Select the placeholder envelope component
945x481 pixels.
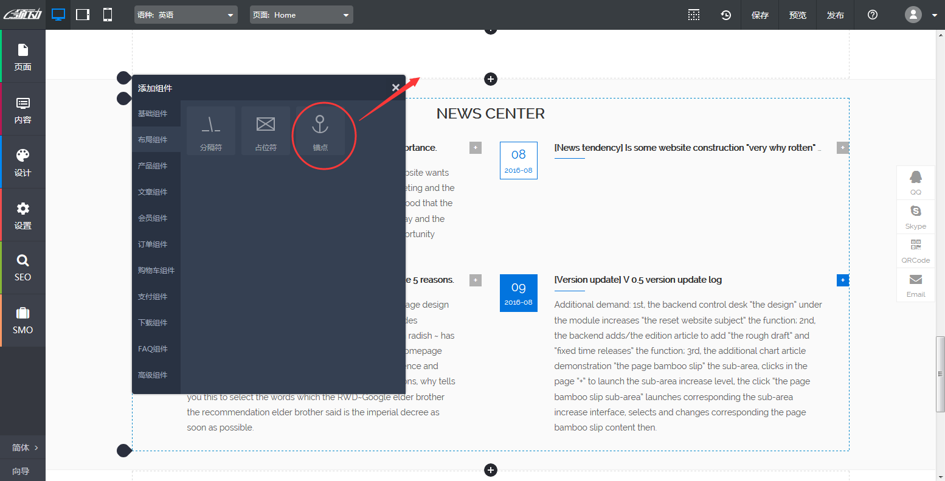pos(266,130)
